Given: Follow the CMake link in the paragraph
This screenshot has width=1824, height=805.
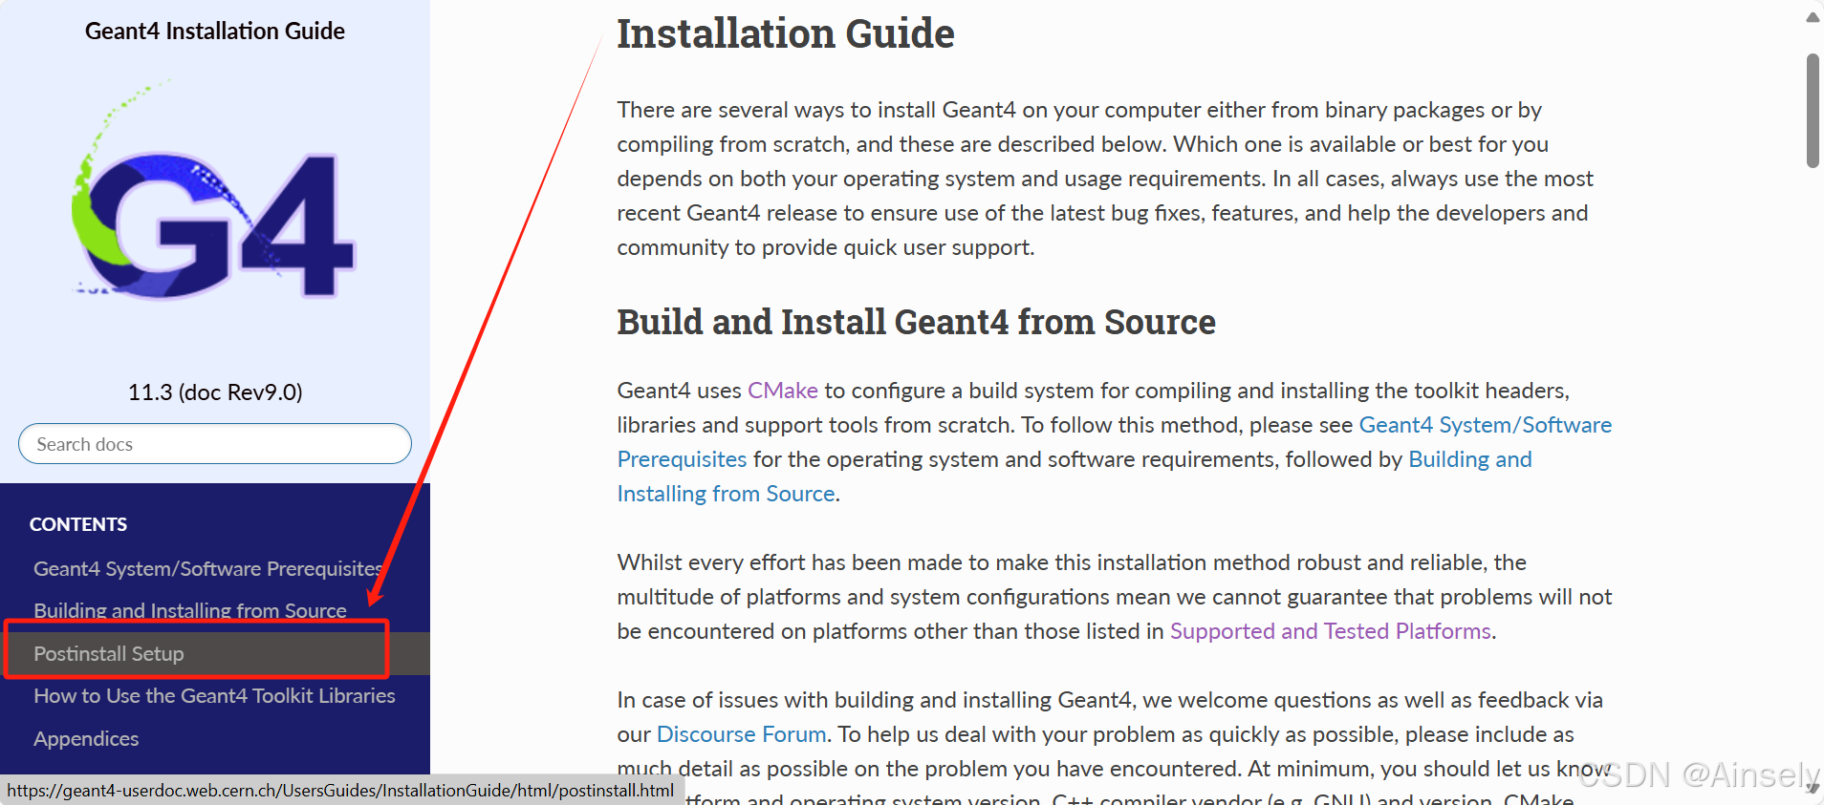Looking at the screenshot, I should click(x=783, y=391).
